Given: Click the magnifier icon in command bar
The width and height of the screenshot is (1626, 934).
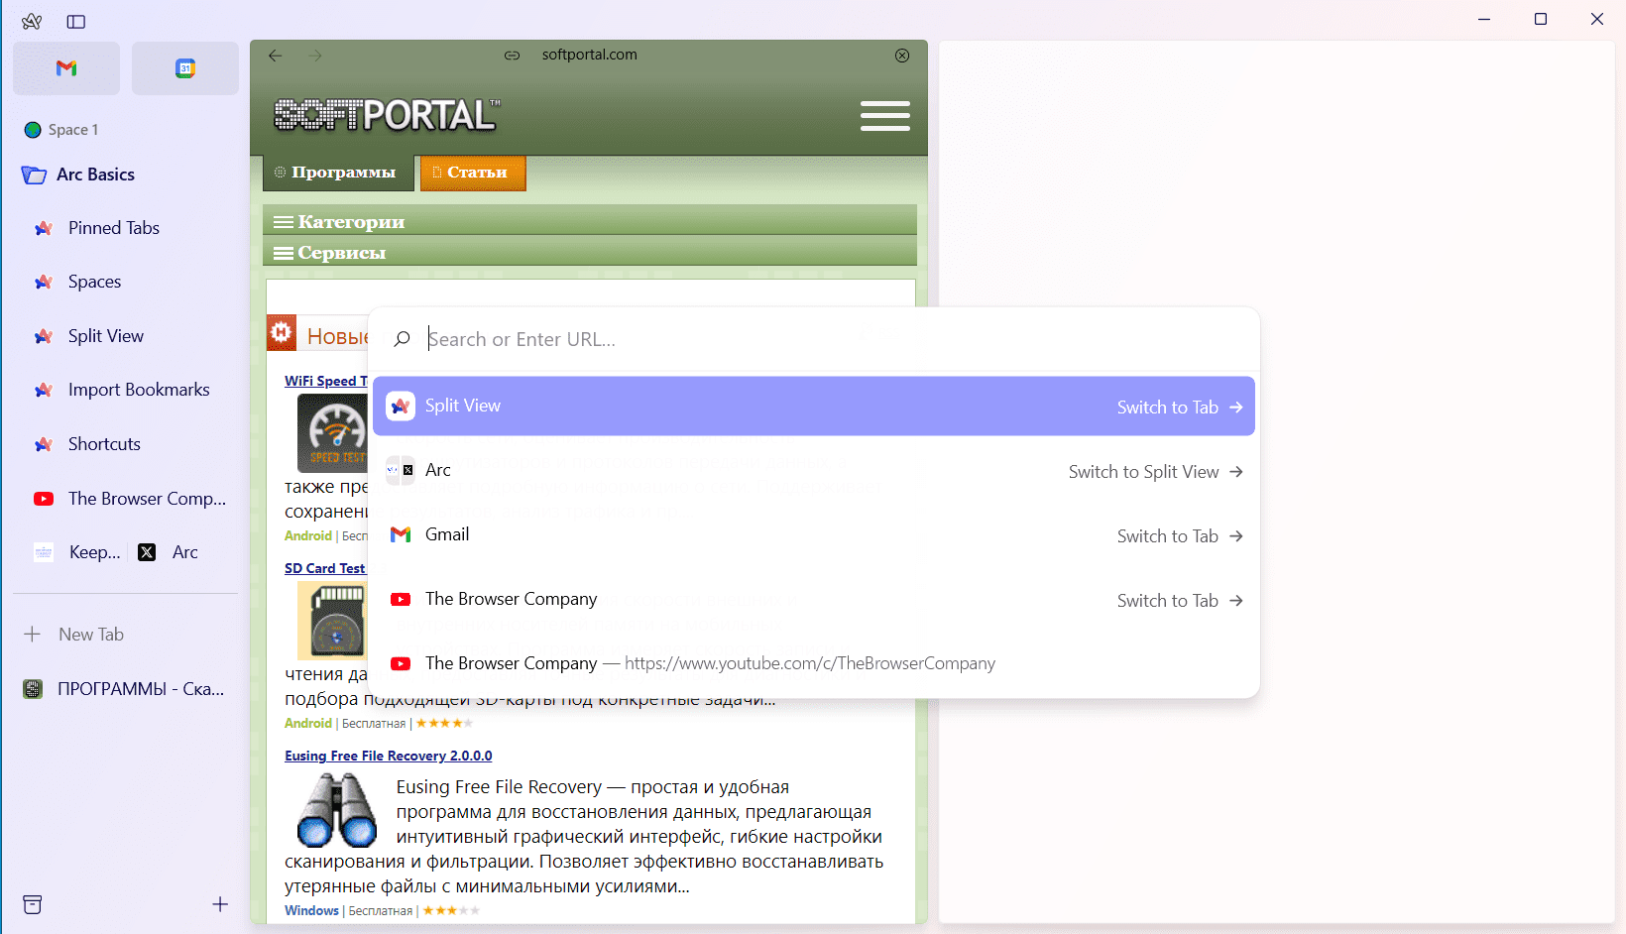Looking at the screenshot, I should [402, 339].
